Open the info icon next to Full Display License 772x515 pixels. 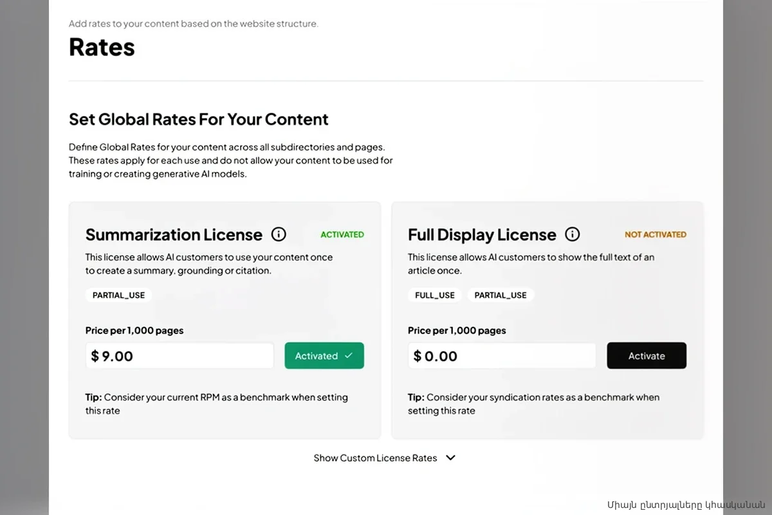(572, 234)
